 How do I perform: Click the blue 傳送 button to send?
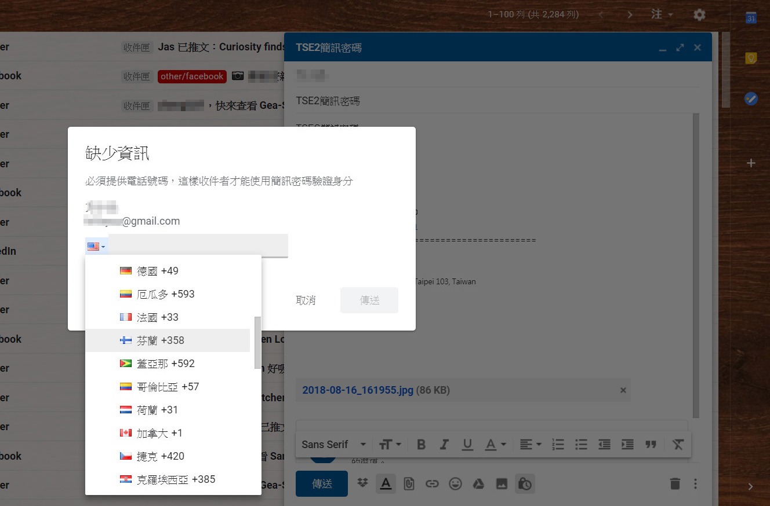[x=321, y=483]
